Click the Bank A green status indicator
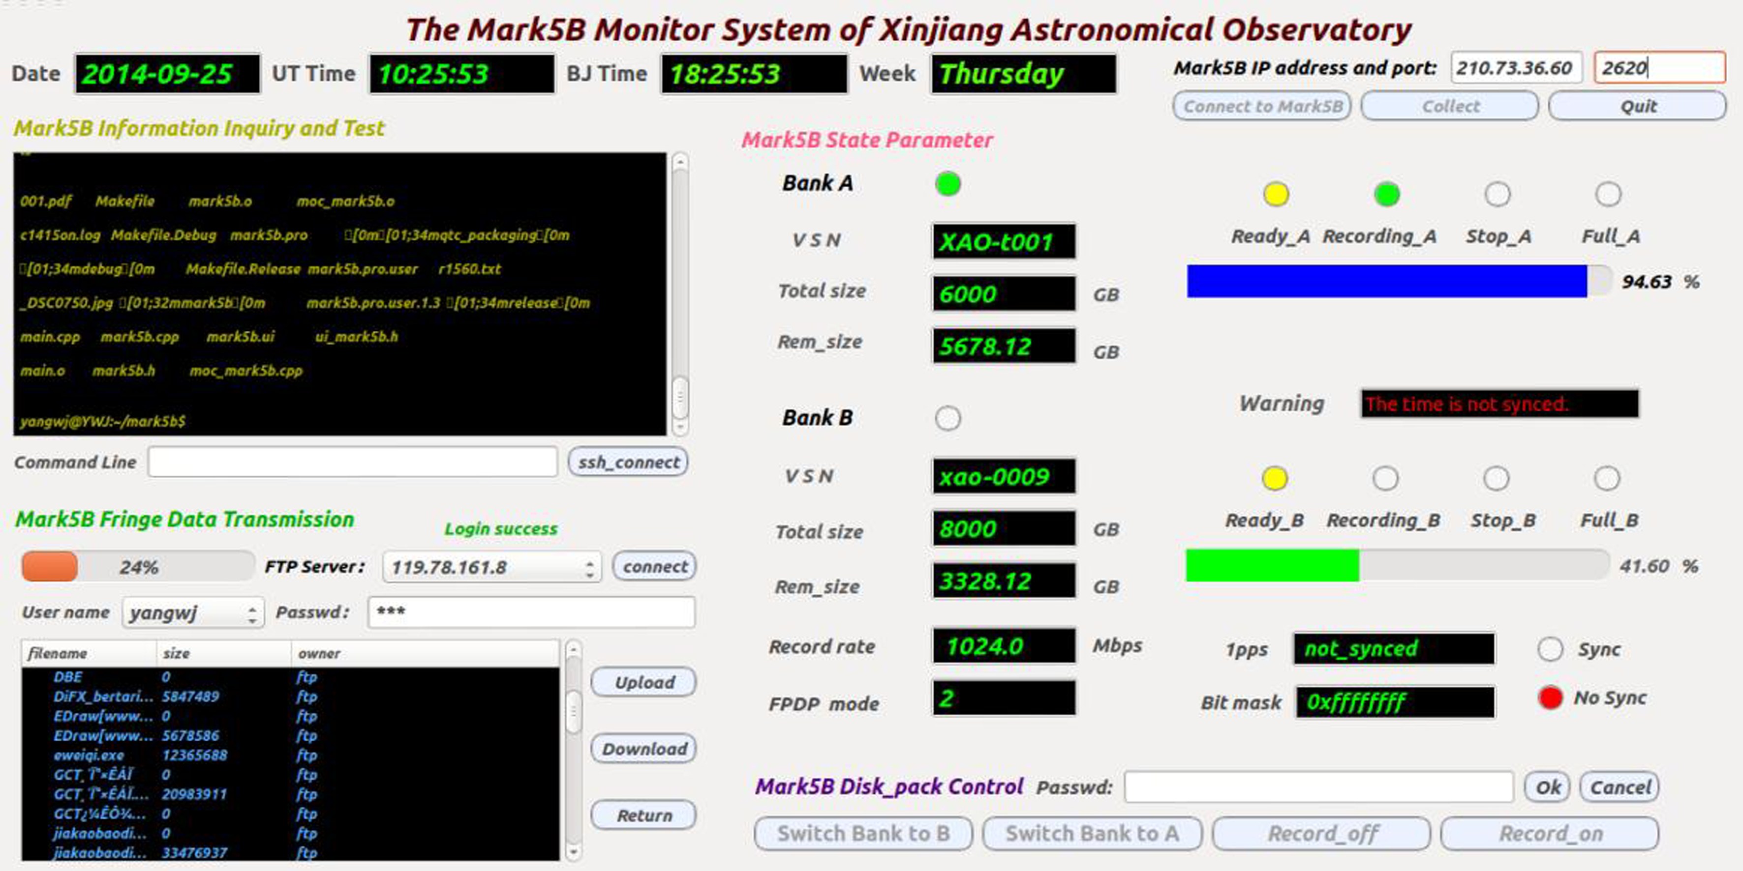1743x871 pixels. point(948,184)
